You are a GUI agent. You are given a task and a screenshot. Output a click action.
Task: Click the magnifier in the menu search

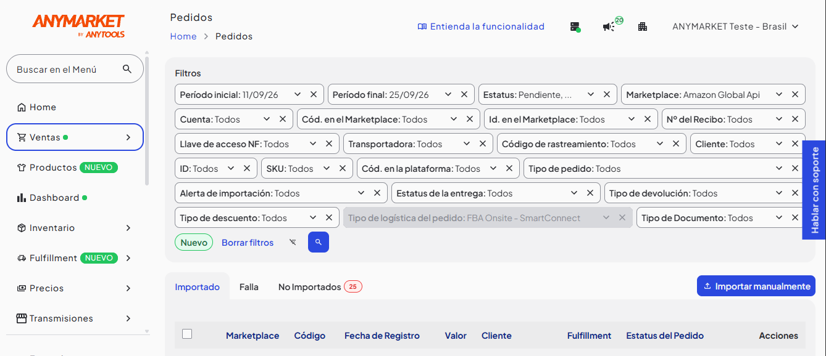(x=127, y=69)
